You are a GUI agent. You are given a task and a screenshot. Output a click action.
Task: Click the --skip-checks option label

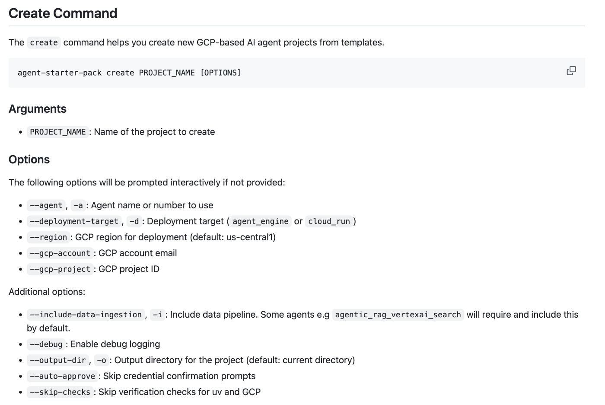coord(60,392)
